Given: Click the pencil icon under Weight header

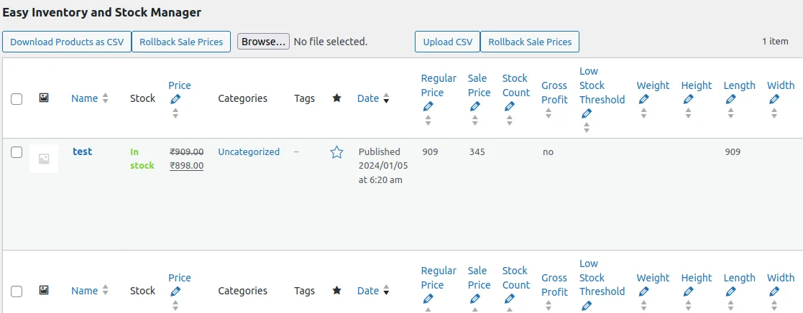Looking at the screenshot, I should click(x=643, y=99).
